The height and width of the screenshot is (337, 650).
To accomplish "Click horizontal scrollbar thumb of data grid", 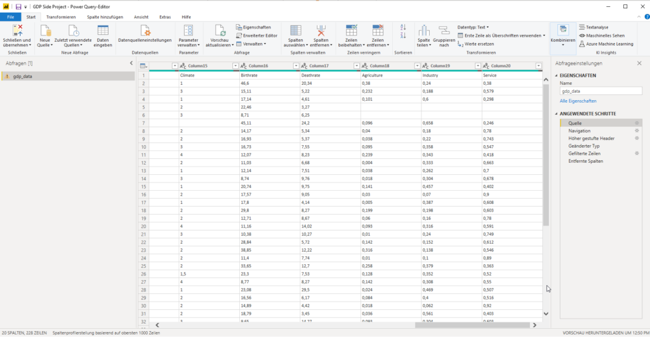I will pos(472,325).
